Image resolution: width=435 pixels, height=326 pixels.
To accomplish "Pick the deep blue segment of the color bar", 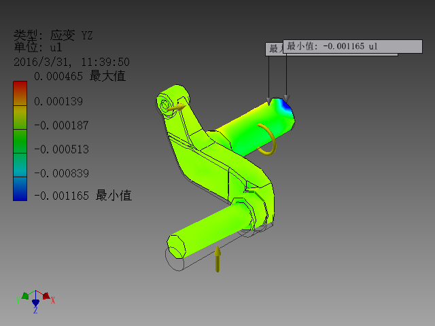I will 20,189.
